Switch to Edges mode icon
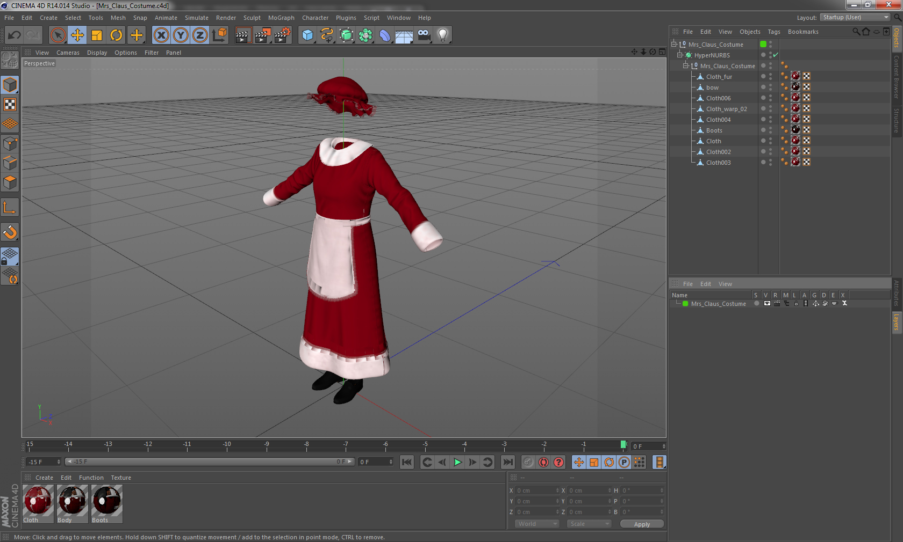Viewport: 903px width, 542px height. (x=10, y=163)
